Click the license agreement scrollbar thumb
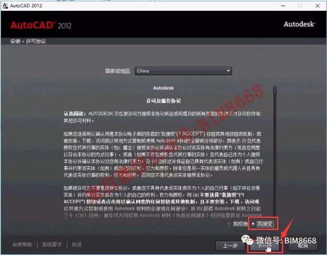Viewport: 327px width, 255px height. pyautogui.click(x=275, y=91)
